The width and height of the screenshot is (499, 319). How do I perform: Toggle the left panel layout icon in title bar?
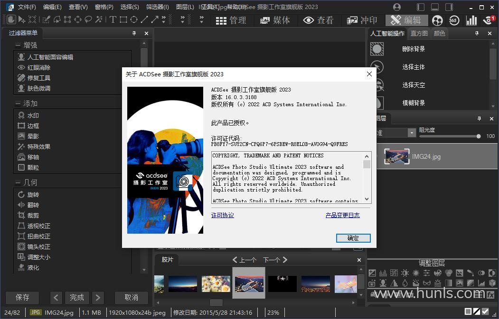pyautogui.click(x=421, y=7)
